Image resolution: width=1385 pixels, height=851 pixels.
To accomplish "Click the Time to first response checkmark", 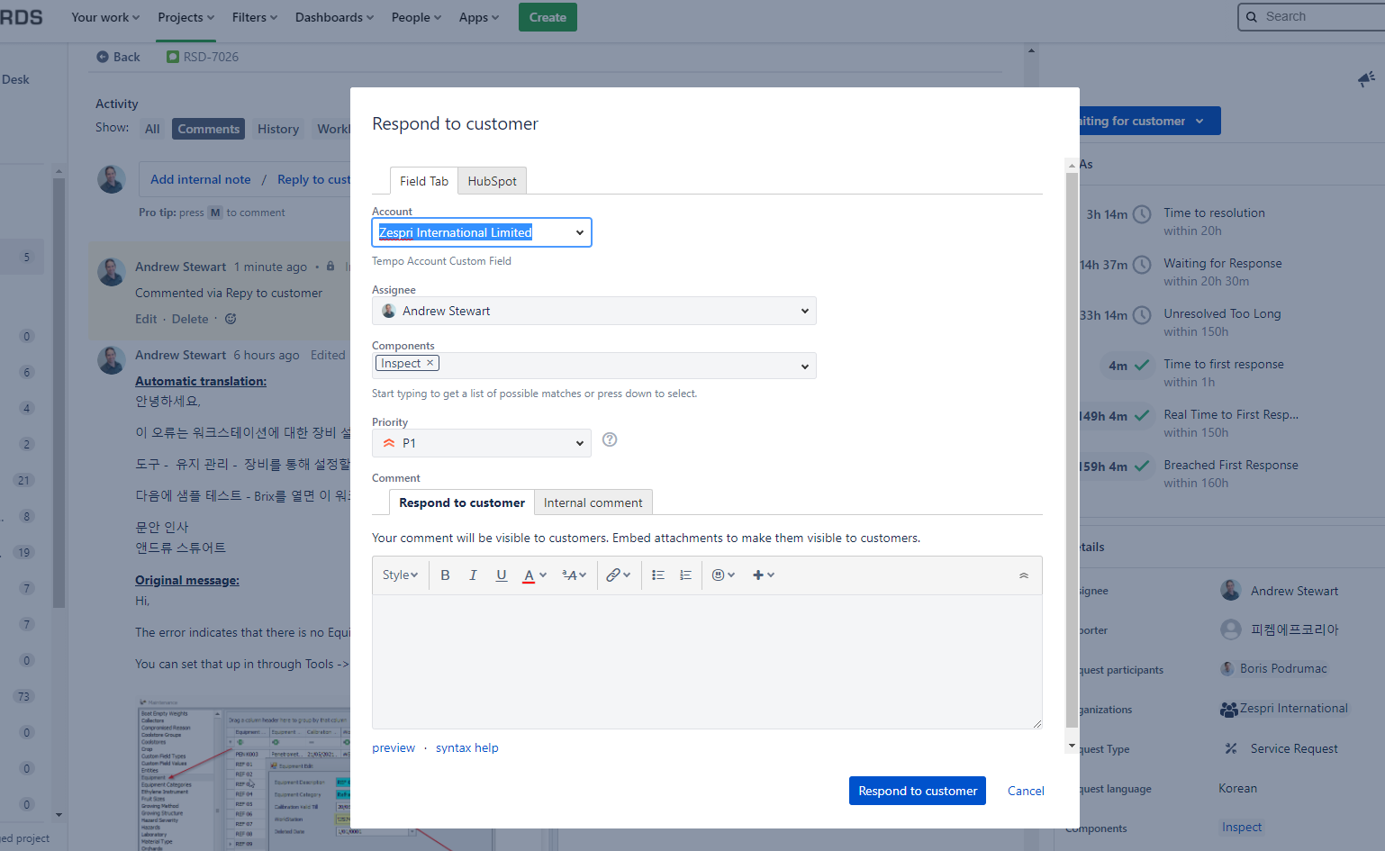I will click(1142, 366).
